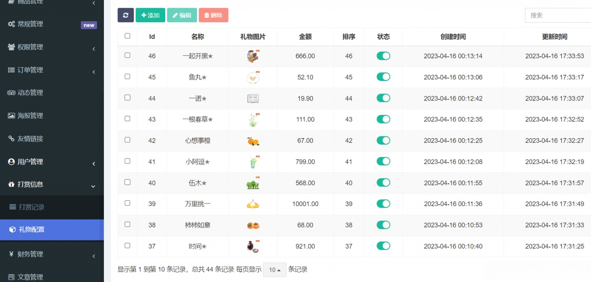Click the link icon beside 友情链接
Screen dimensions: 591x282
point(12,139)
